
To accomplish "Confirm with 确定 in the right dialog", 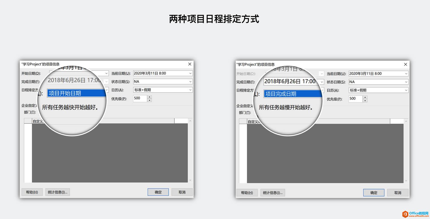I will point(373,192).
